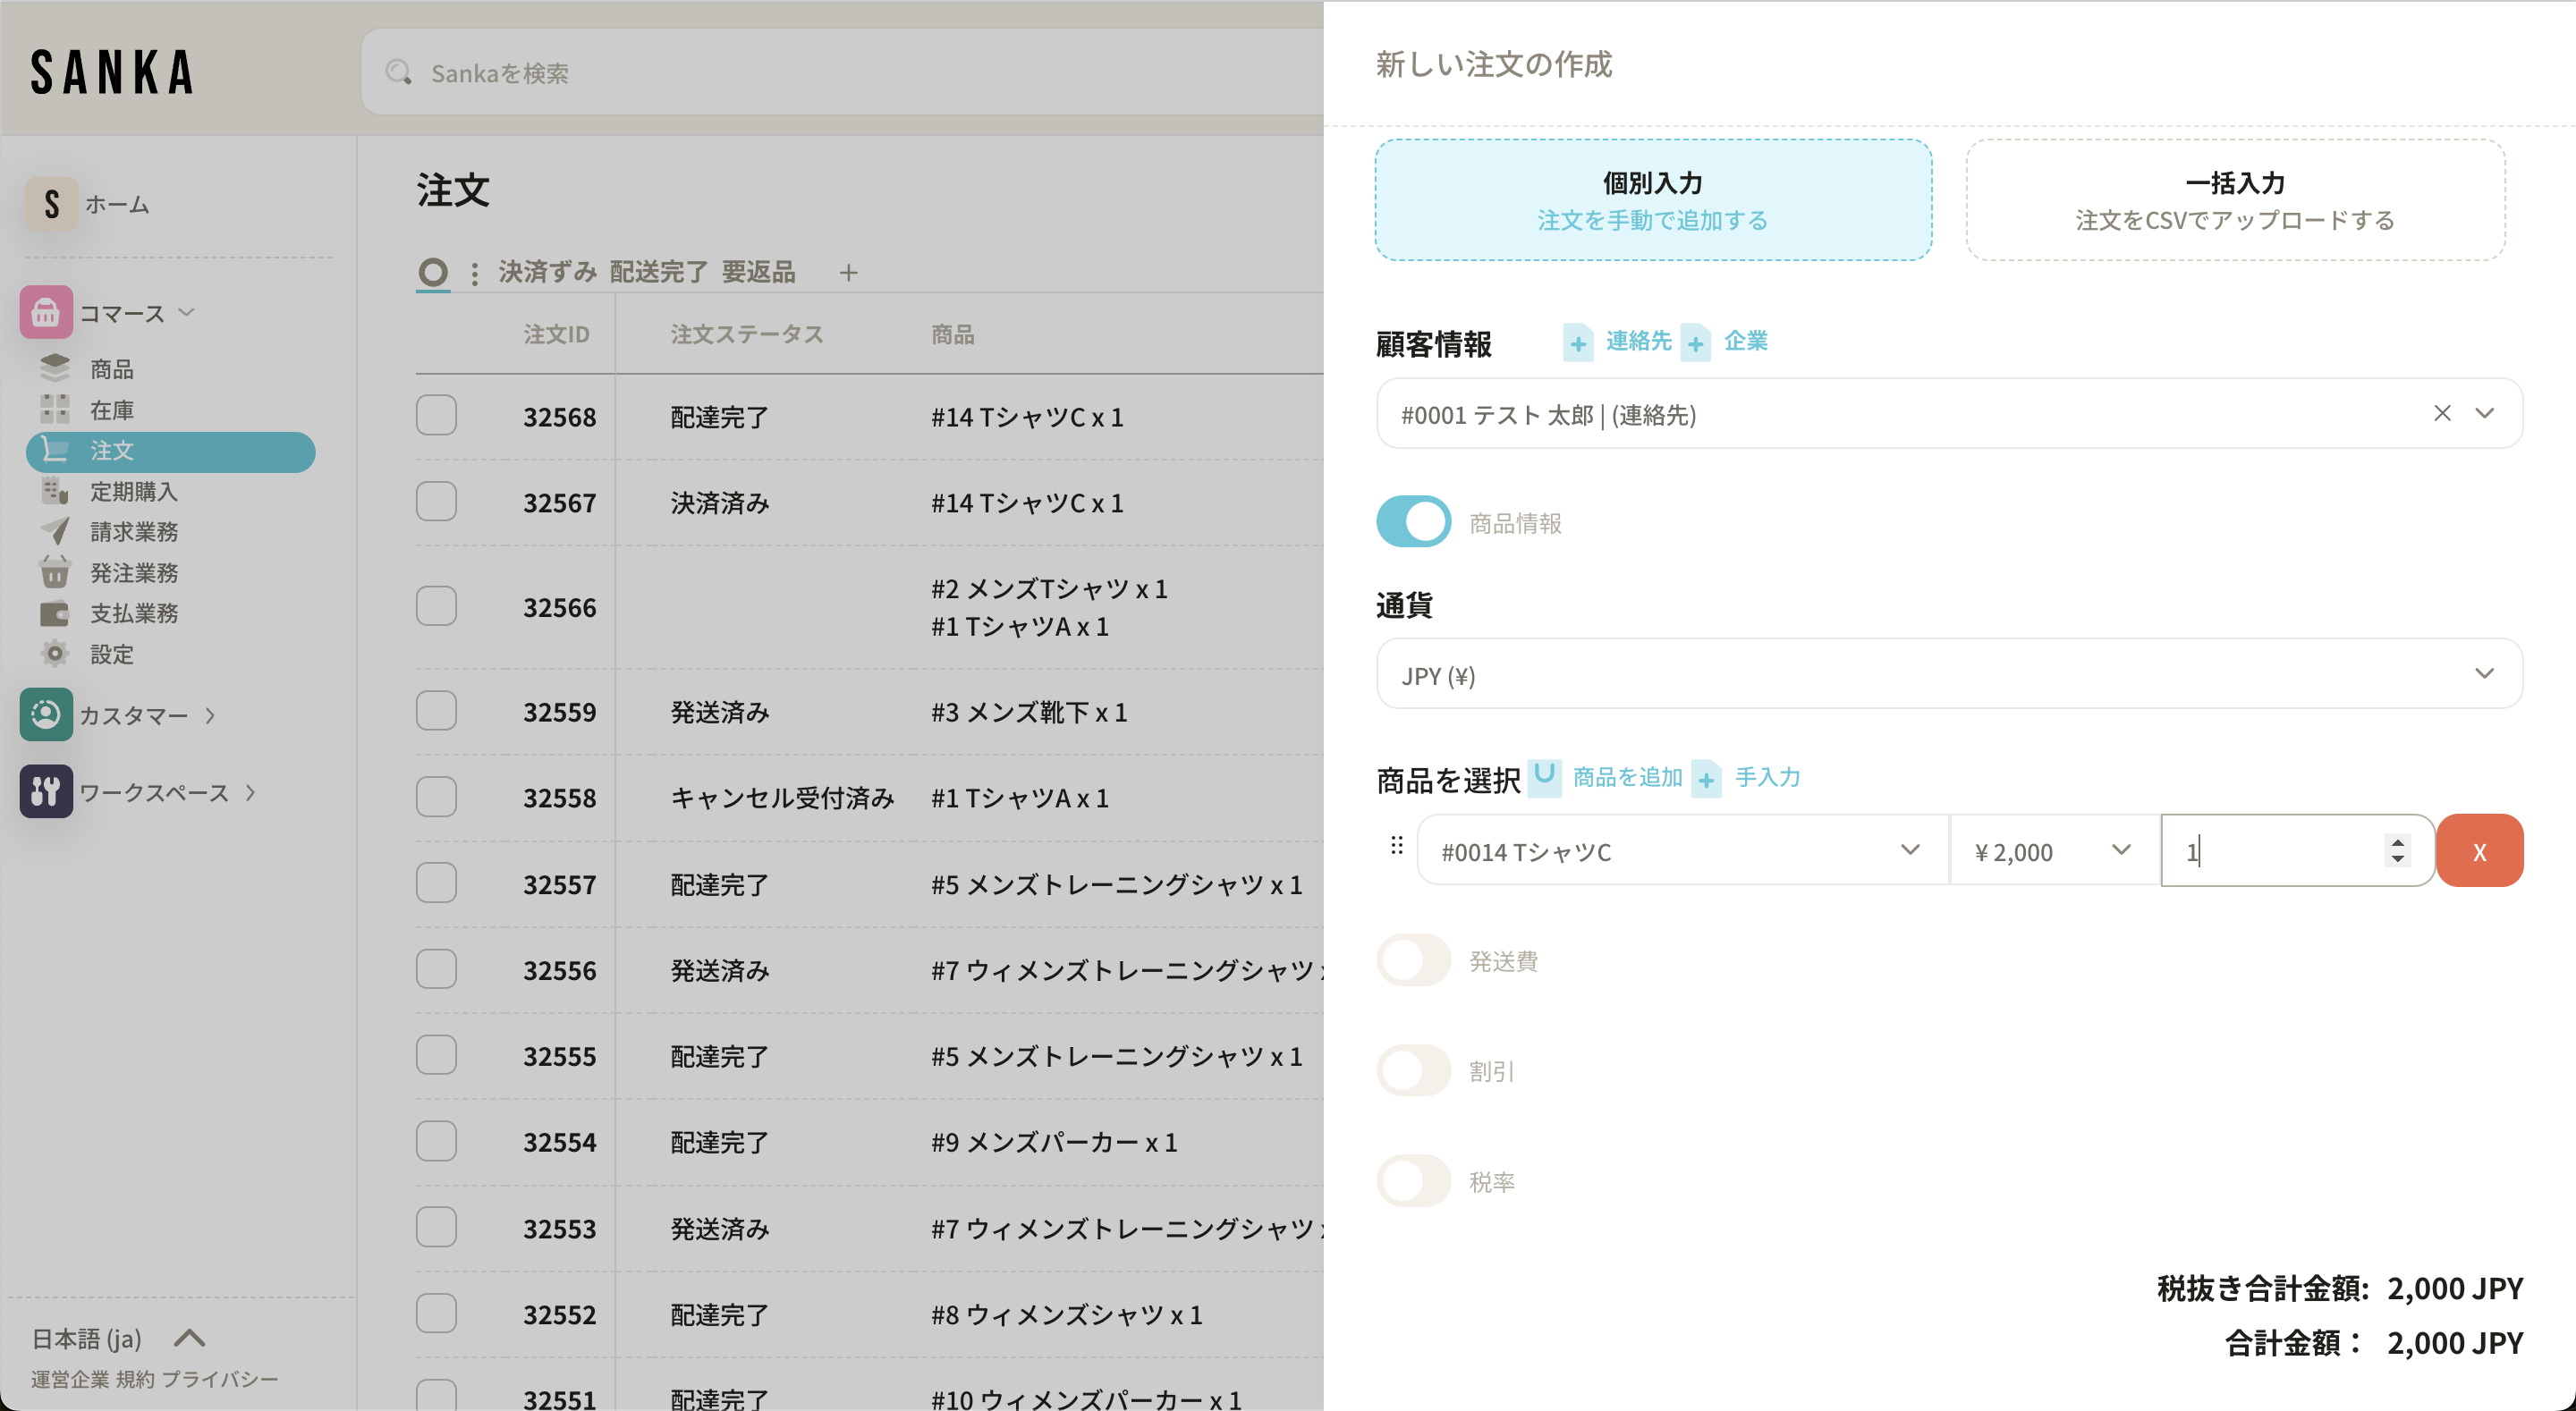The width and height of the screenshot is (2576, 1411).
Task: Open the Customer module icon
Action: pyautogui.click(x=46, y=714)
